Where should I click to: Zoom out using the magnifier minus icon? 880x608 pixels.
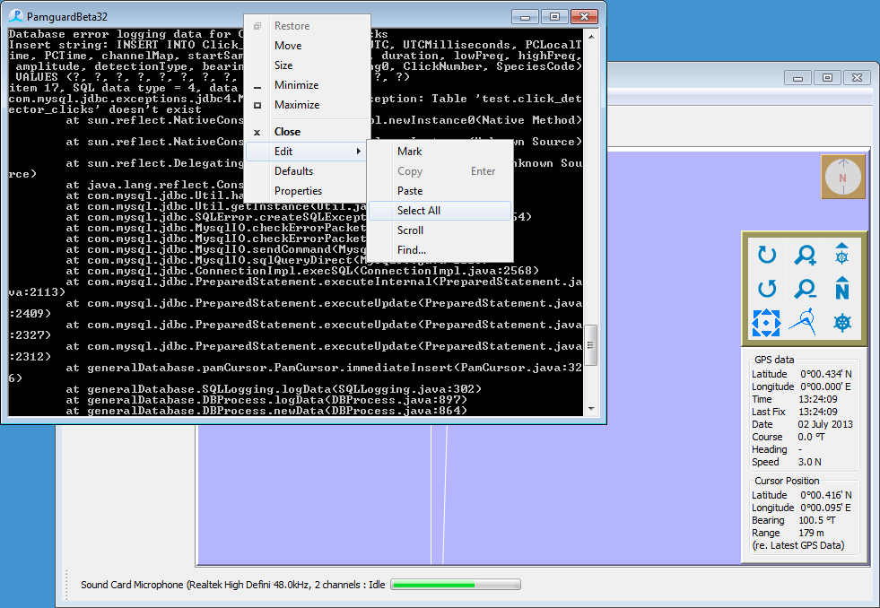[805, 288]
